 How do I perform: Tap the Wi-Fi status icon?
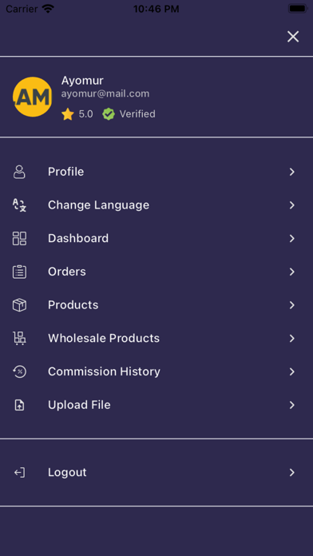pos(48,9)
